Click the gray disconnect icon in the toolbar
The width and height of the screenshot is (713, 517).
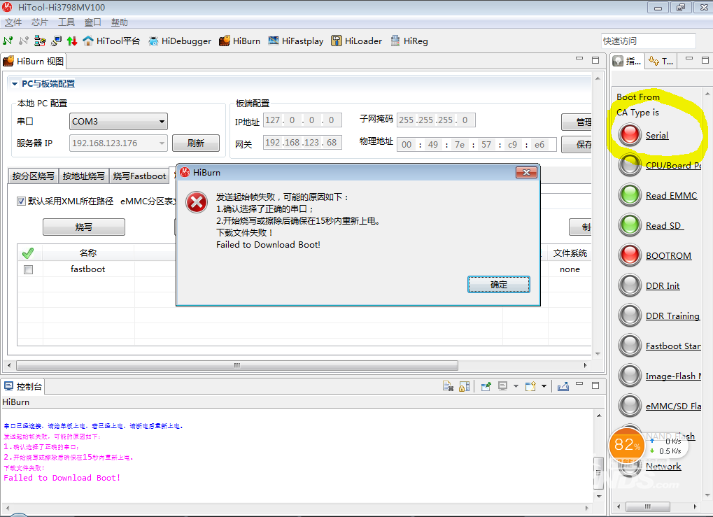click(24, 41)
